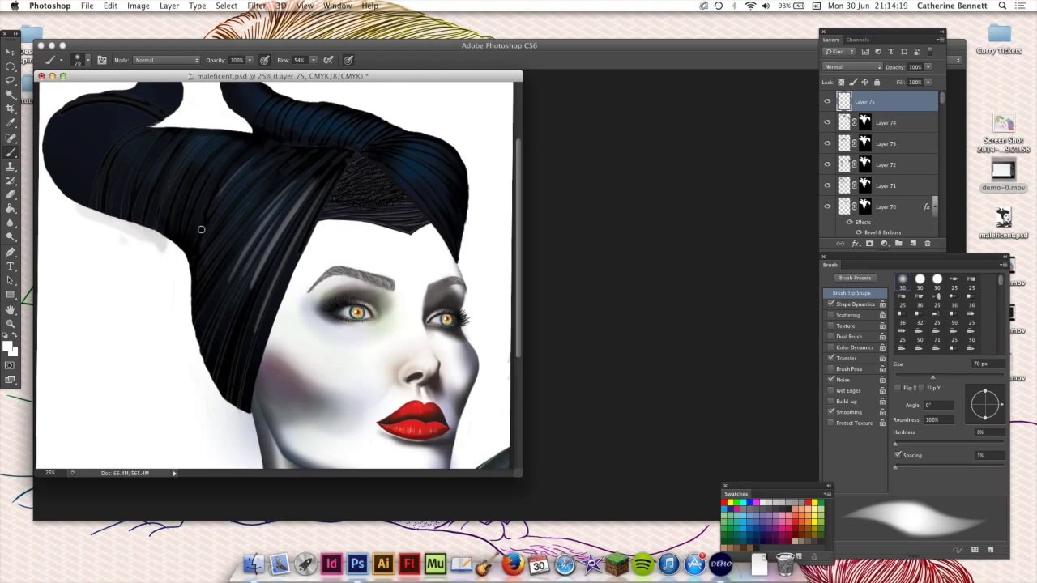The height and width of the screenshot is (583, 1037).
Task: Select the Eraser tool
Action: 11,194
